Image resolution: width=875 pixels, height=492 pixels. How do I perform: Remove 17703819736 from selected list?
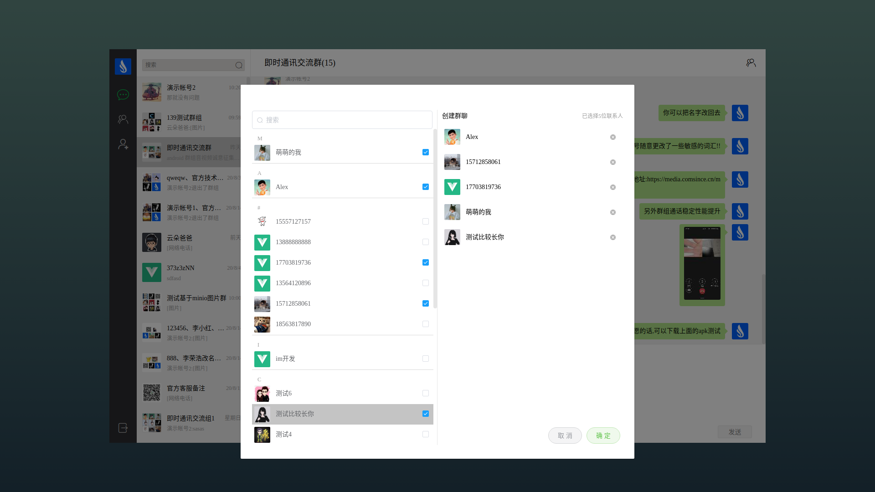click(x=613, y=187)
